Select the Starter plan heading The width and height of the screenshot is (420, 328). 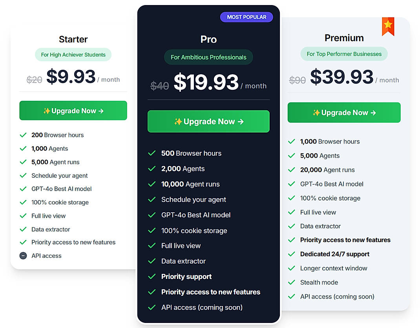coord(73,39)
